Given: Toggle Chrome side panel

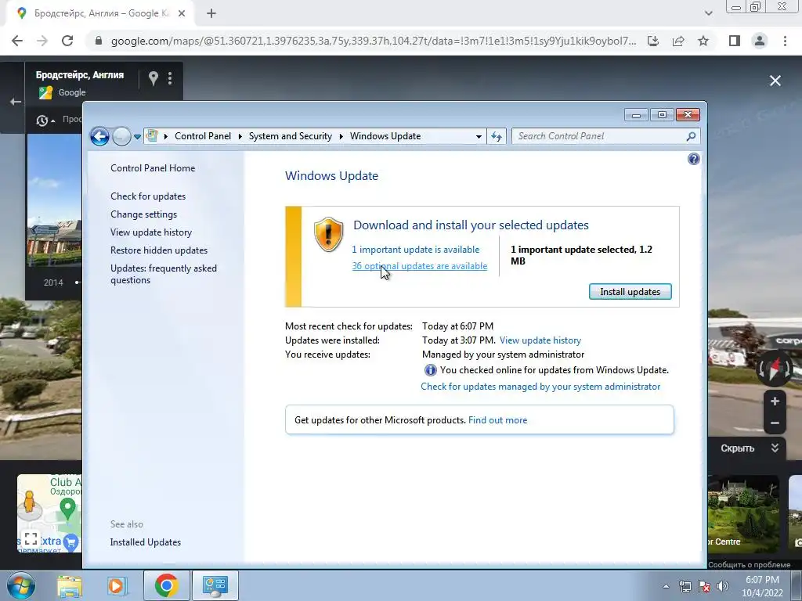Looking at the screenshot, I should coord(735,41).
